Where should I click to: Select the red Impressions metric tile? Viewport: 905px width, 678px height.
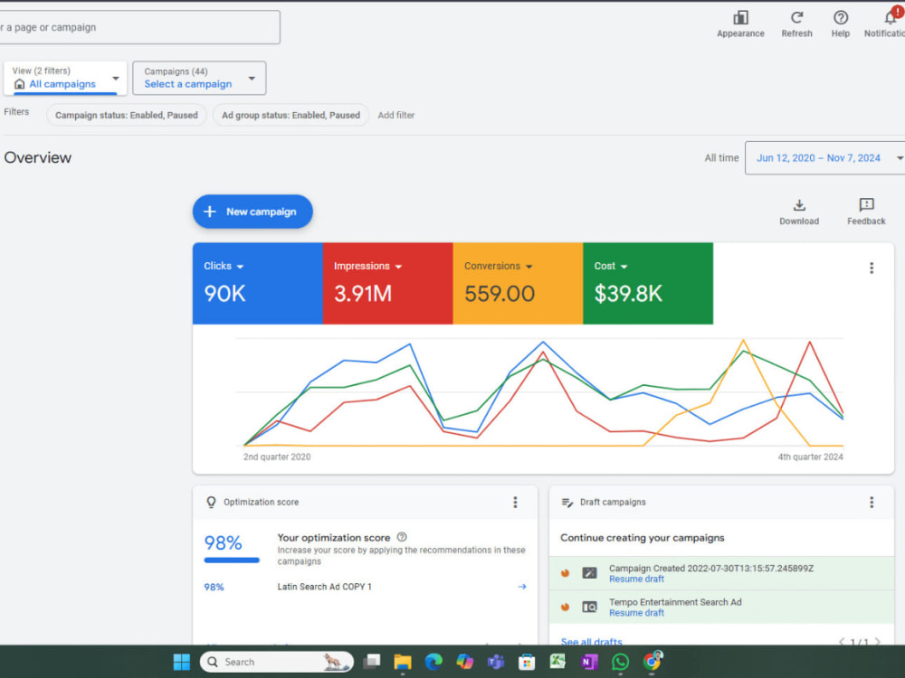click(x=387, y=283)
